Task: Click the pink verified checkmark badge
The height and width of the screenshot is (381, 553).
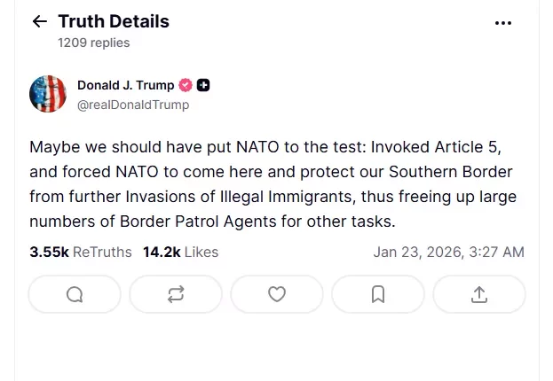Action: (186, 86)
